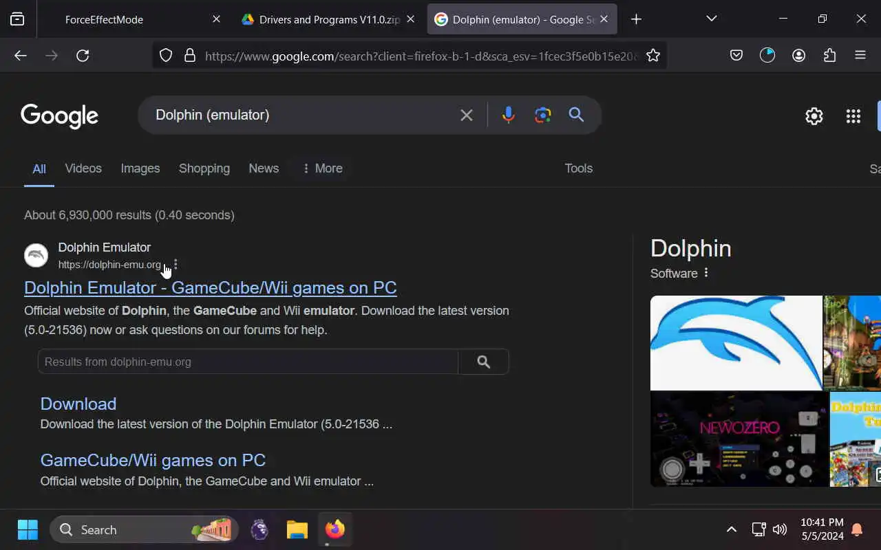Click the Dolphin Emulator site favicon
The image size is (881, 550).
point(36,256)
